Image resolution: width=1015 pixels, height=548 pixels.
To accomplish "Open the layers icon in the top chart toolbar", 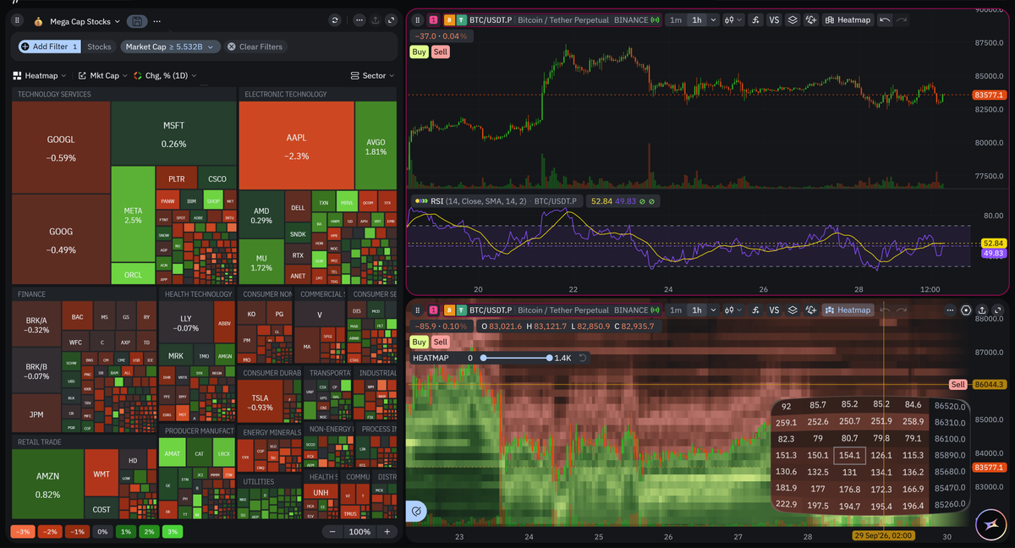I will click(x=793, y=19).
